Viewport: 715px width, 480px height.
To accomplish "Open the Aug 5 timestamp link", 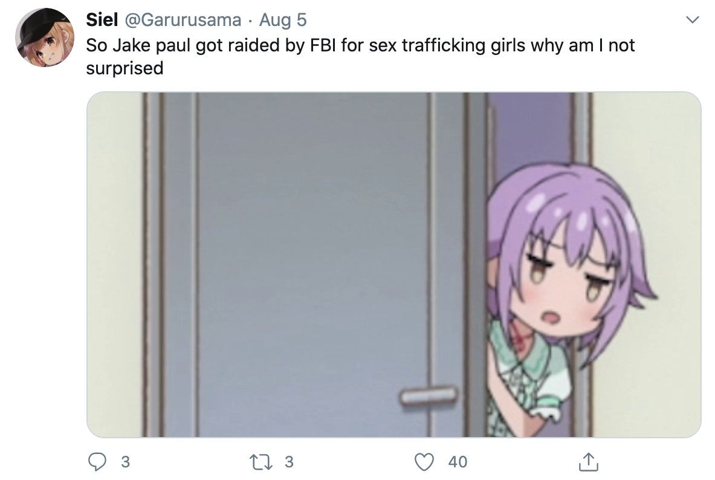I will (283, 20).
